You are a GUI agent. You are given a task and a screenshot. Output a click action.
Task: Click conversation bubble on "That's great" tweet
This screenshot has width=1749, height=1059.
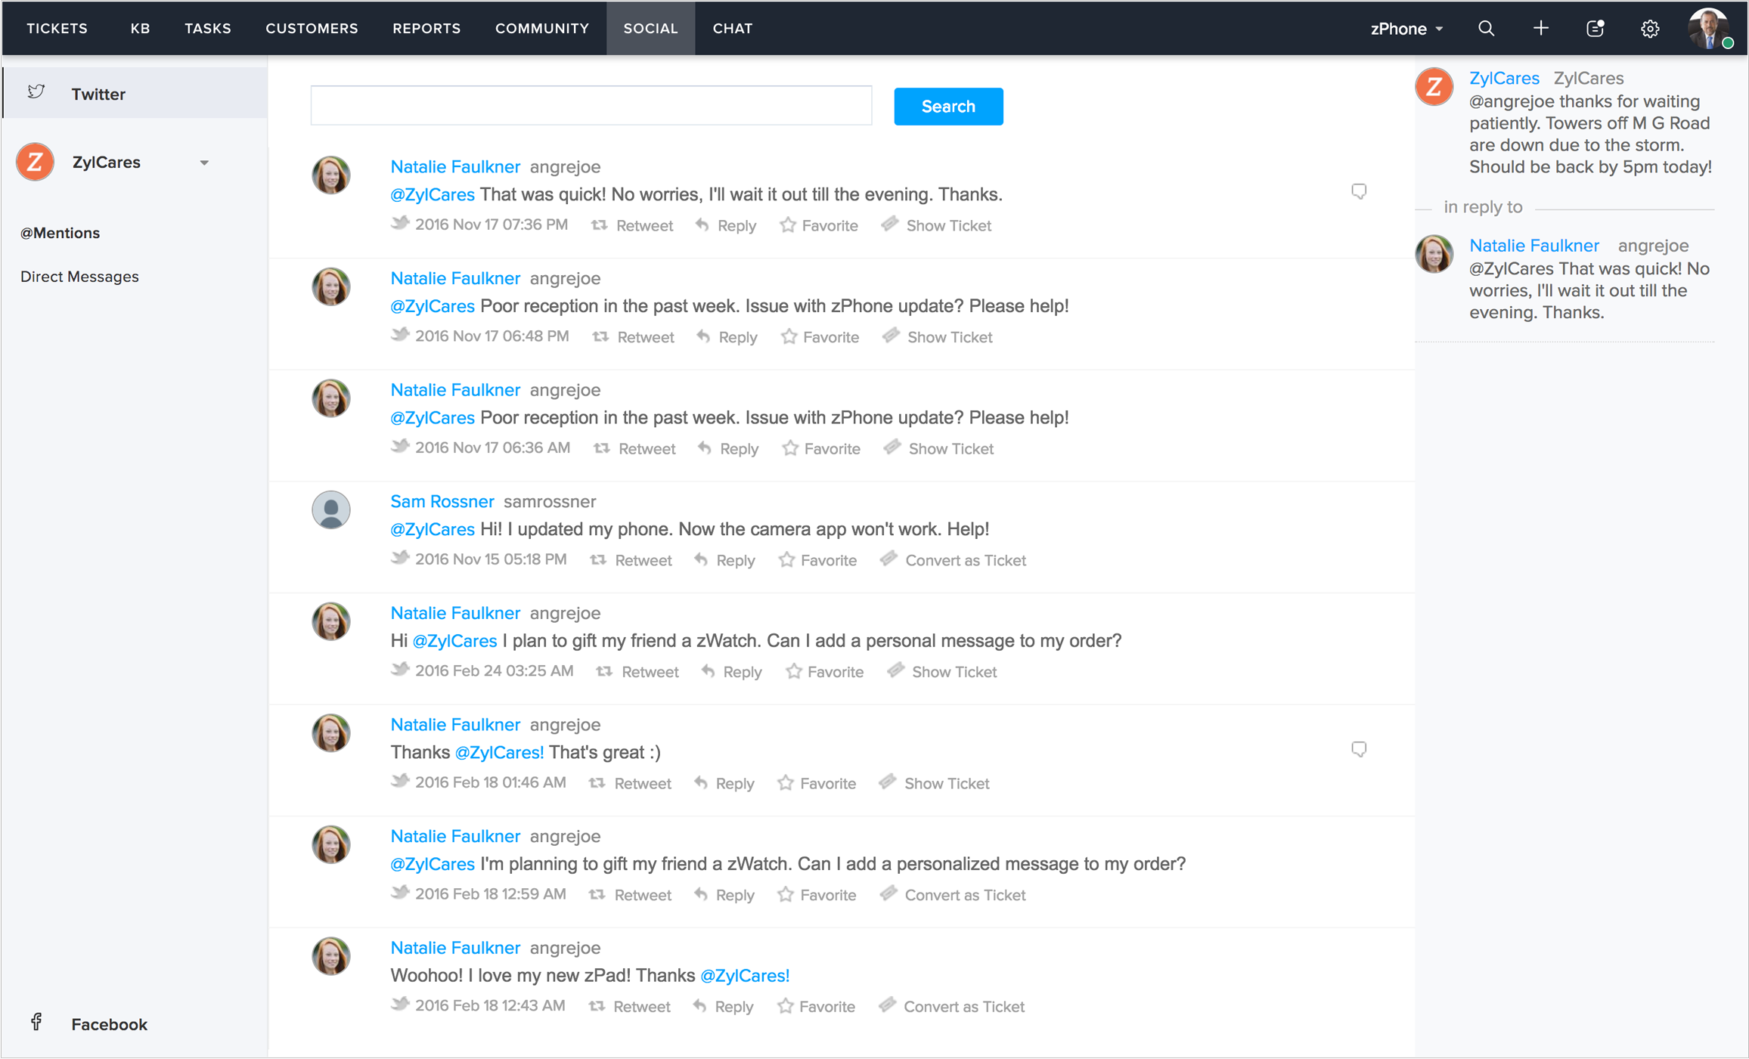[1358, 749]
